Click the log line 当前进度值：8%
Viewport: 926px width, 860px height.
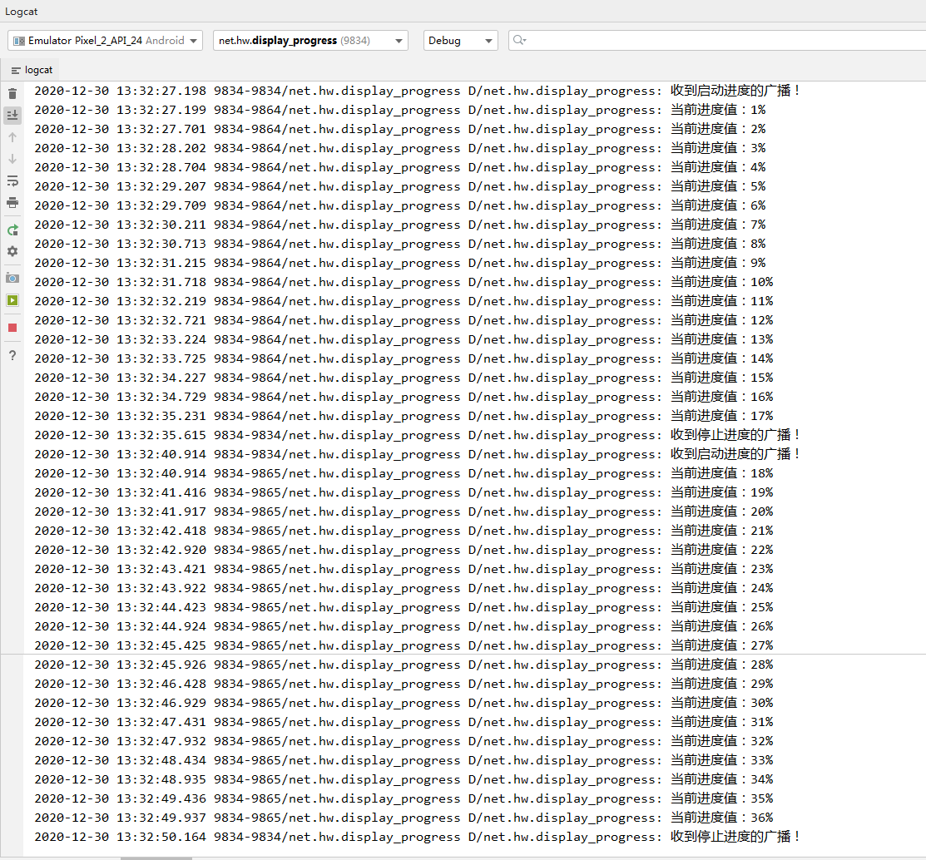coord(400,244)
